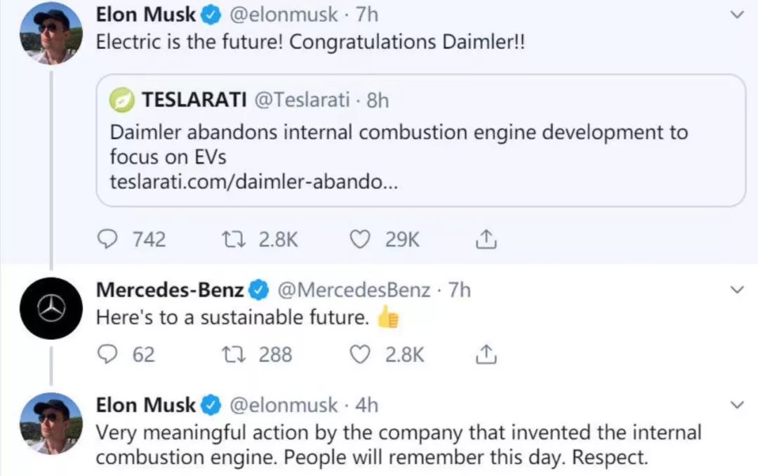
Task: Click the 4h timestamp on the last tweet
Action: tap(367, 405)
